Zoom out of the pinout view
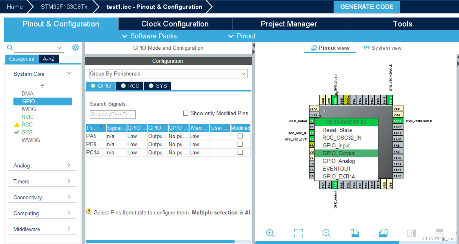Viewport: 459px width, 244px height. 326,233
